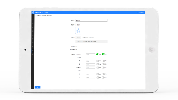Click the upload image button above robot thumbnail
This screenshot has width=178, height=100.
78,25
